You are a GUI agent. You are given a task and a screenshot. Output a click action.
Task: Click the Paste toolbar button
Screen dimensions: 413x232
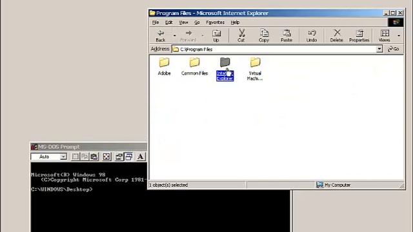tap(287, 36)
